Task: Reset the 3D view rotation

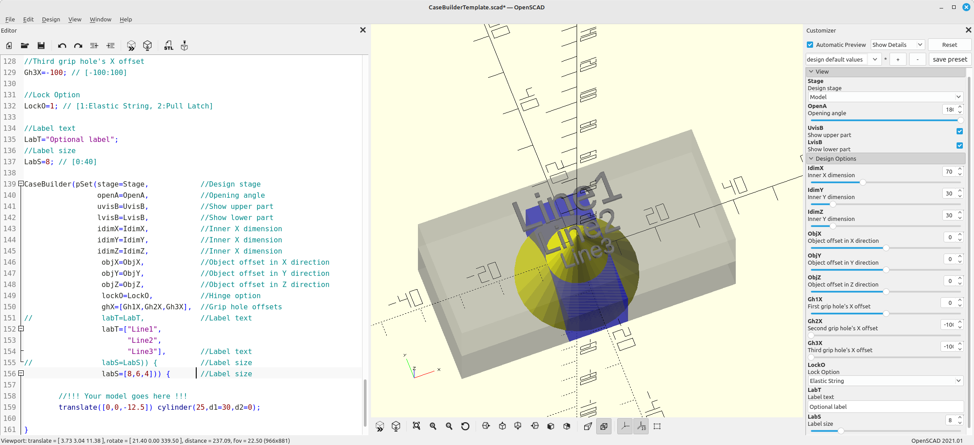Action: [x=465, y=426]
